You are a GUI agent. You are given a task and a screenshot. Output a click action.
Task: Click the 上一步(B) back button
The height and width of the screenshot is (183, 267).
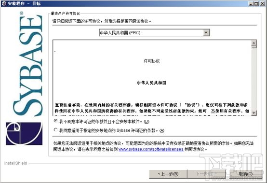(x=168, y=174)
